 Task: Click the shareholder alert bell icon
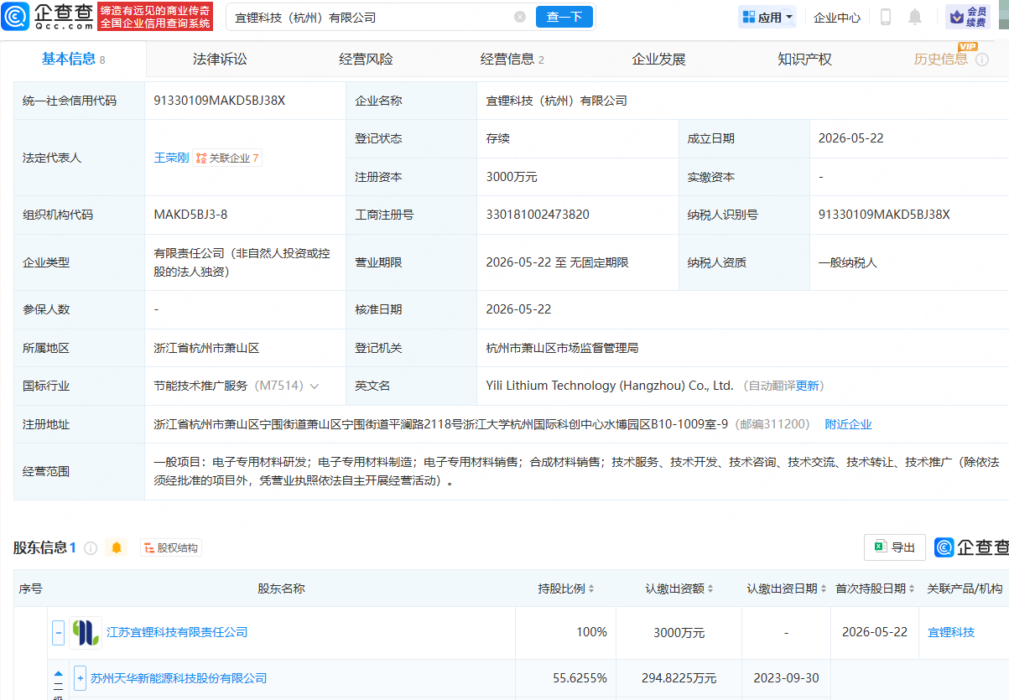coord(117,548)
